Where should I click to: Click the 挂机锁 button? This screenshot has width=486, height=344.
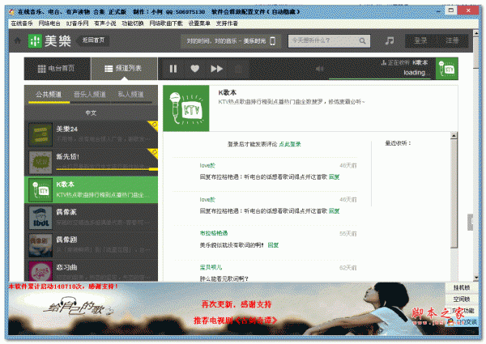[461, 287]
